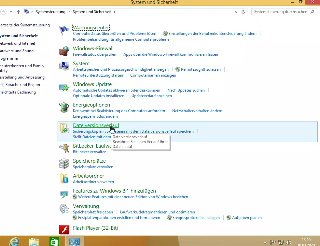
Task: Click the Dateiversionsverlauf folder icon
Action: tap(64, 128)
